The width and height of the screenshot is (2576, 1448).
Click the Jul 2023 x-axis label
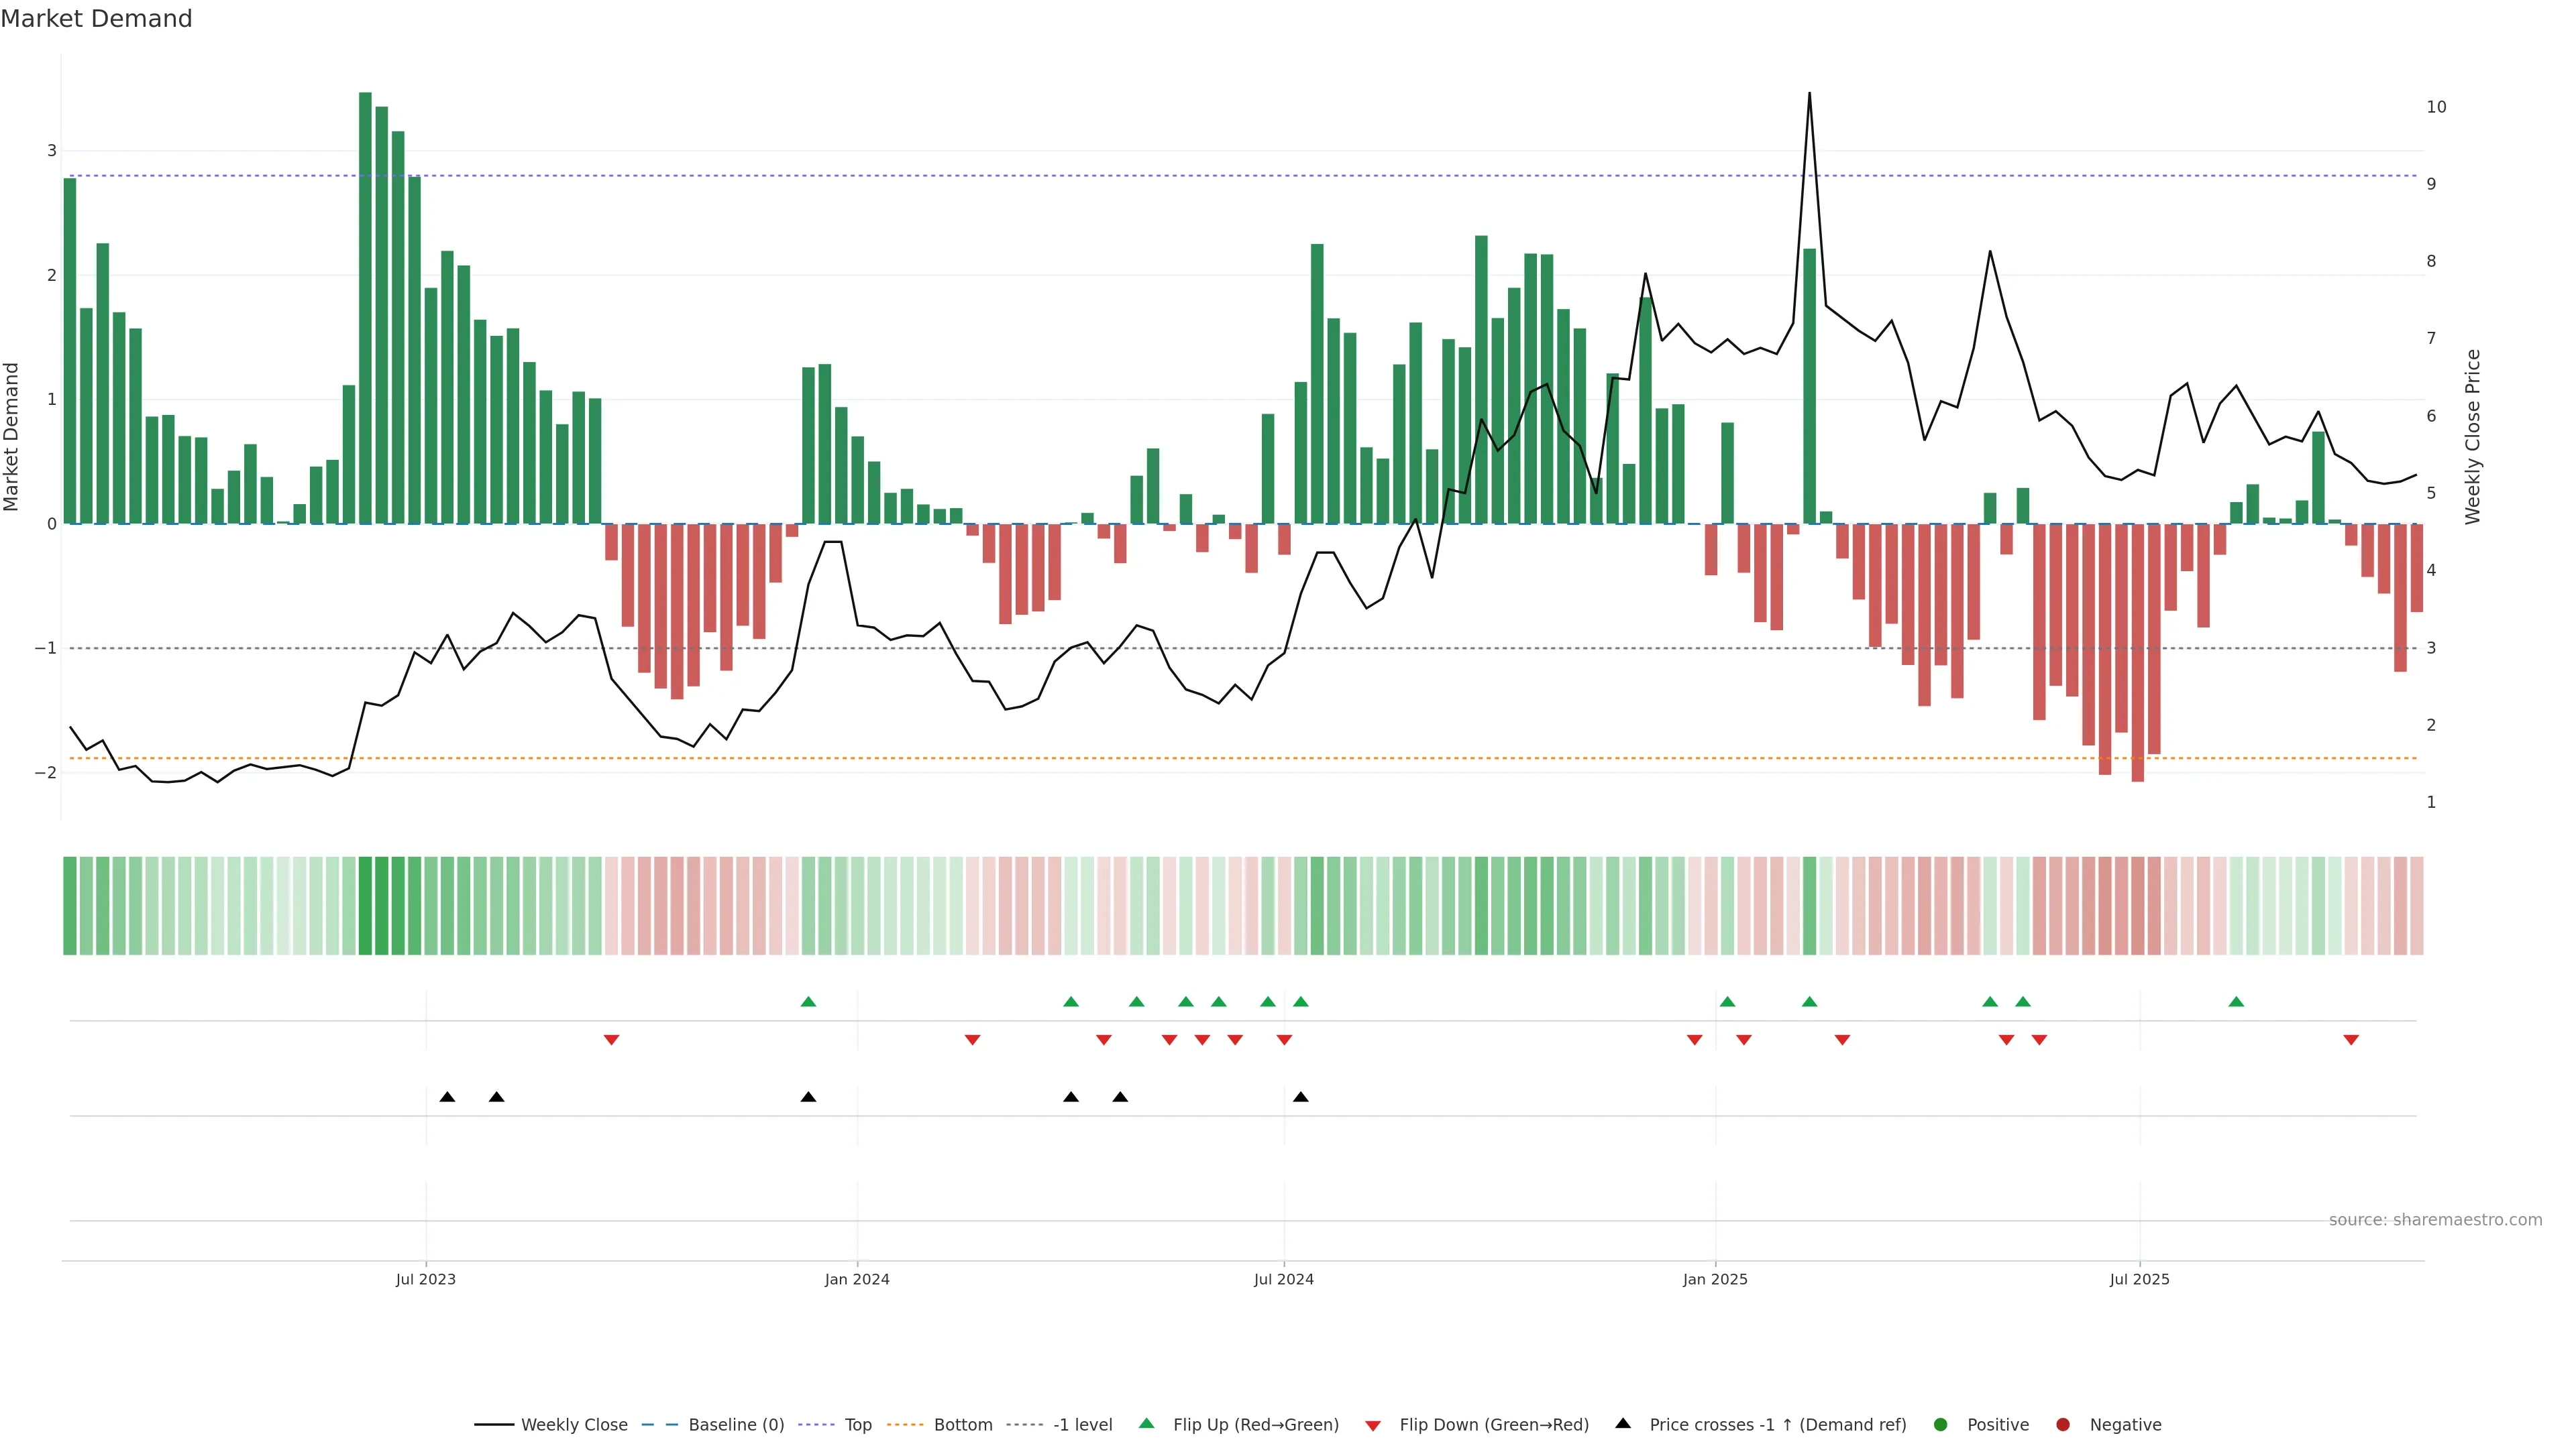425,1279
